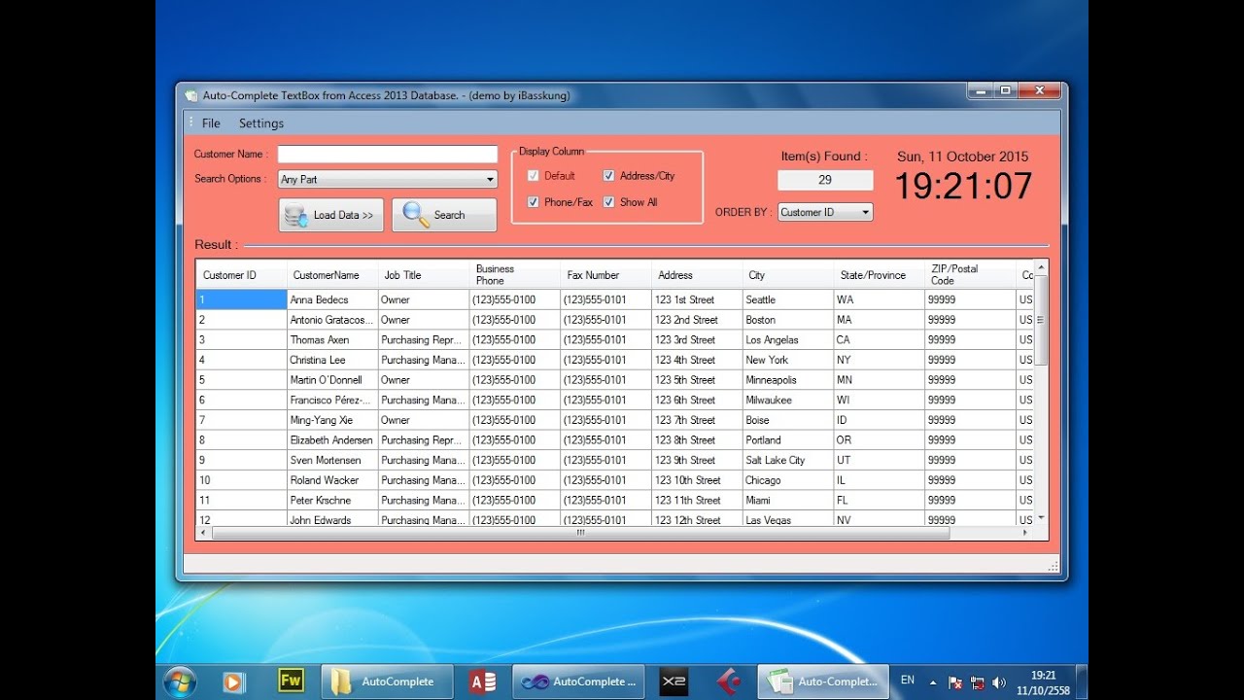Select the Anna Bedecs name cell
Viewport: 1244px width, 700px height.
click(x=332, y=299)
